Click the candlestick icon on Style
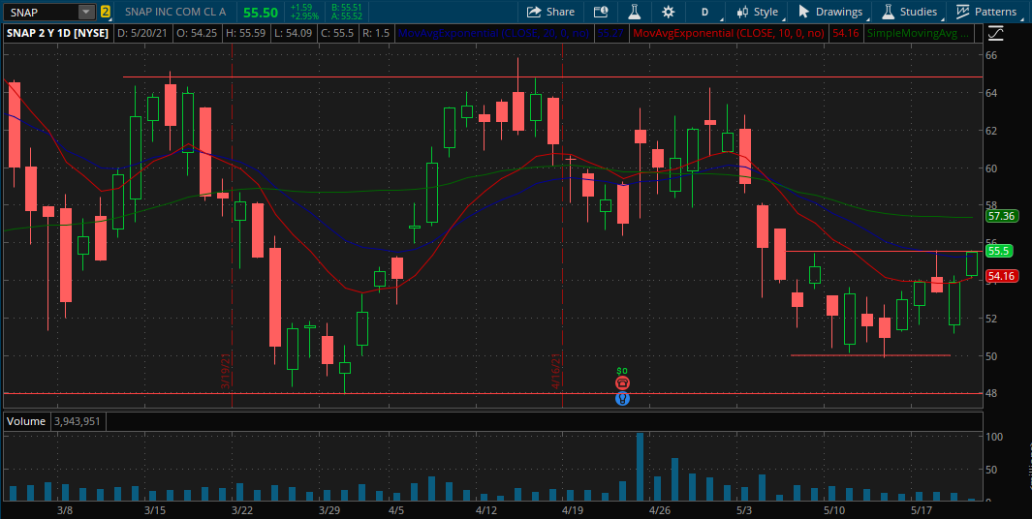 743,12
